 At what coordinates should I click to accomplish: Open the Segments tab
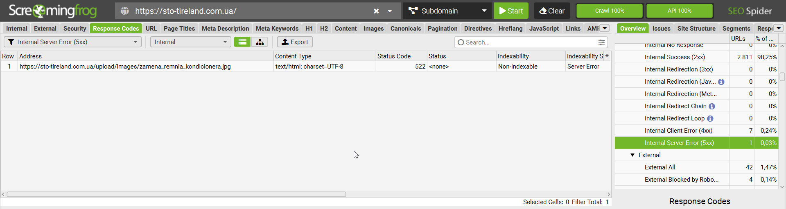pos(736,29)
